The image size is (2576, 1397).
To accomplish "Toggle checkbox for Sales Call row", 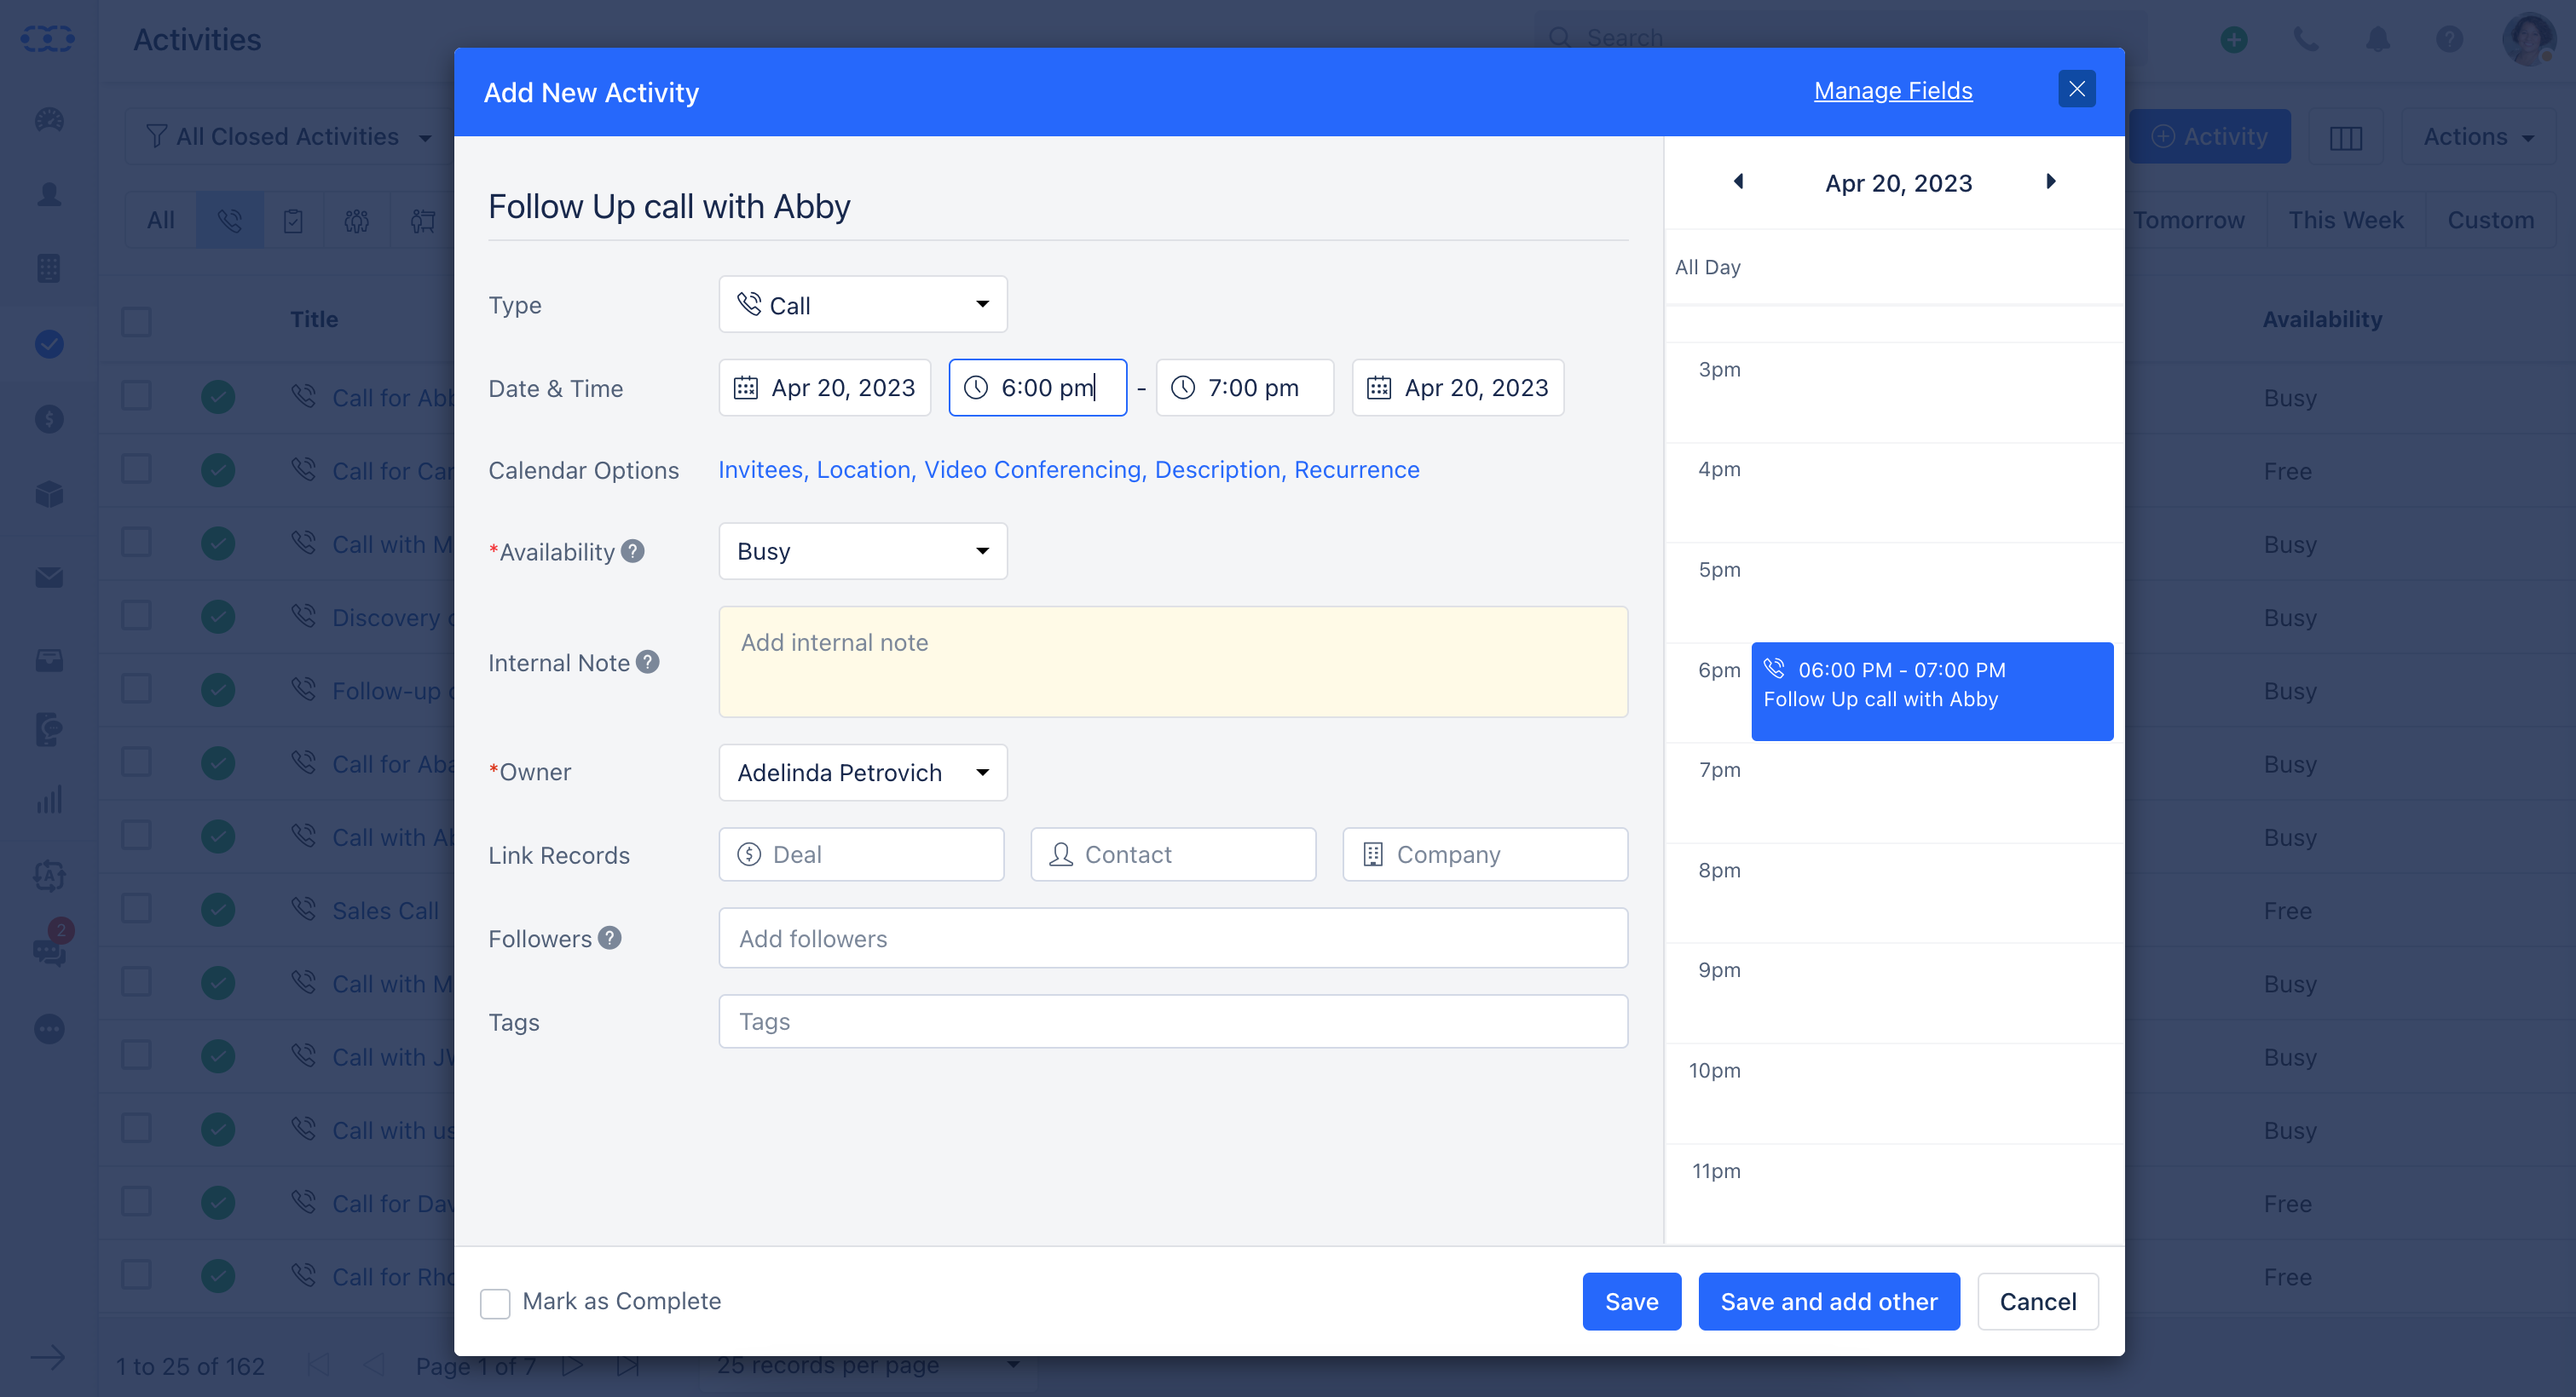I will 136,908.
